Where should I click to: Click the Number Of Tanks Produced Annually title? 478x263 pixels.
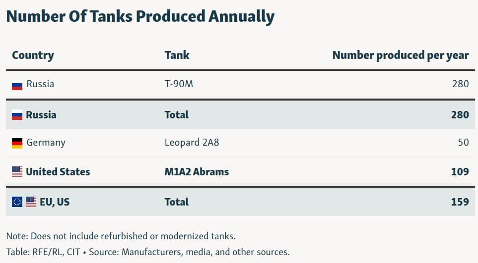pos(140,16)
